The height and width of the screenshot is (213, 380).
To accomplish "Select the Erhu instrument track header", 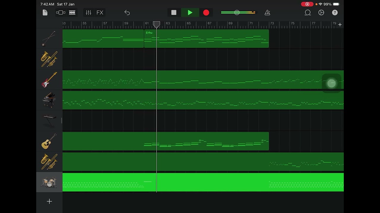I will pyautogui.click(x=49, y=38).
